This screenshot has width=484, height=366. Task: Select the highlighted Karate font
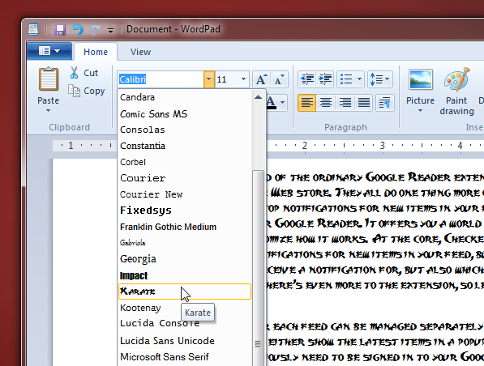tap(185, 292)
